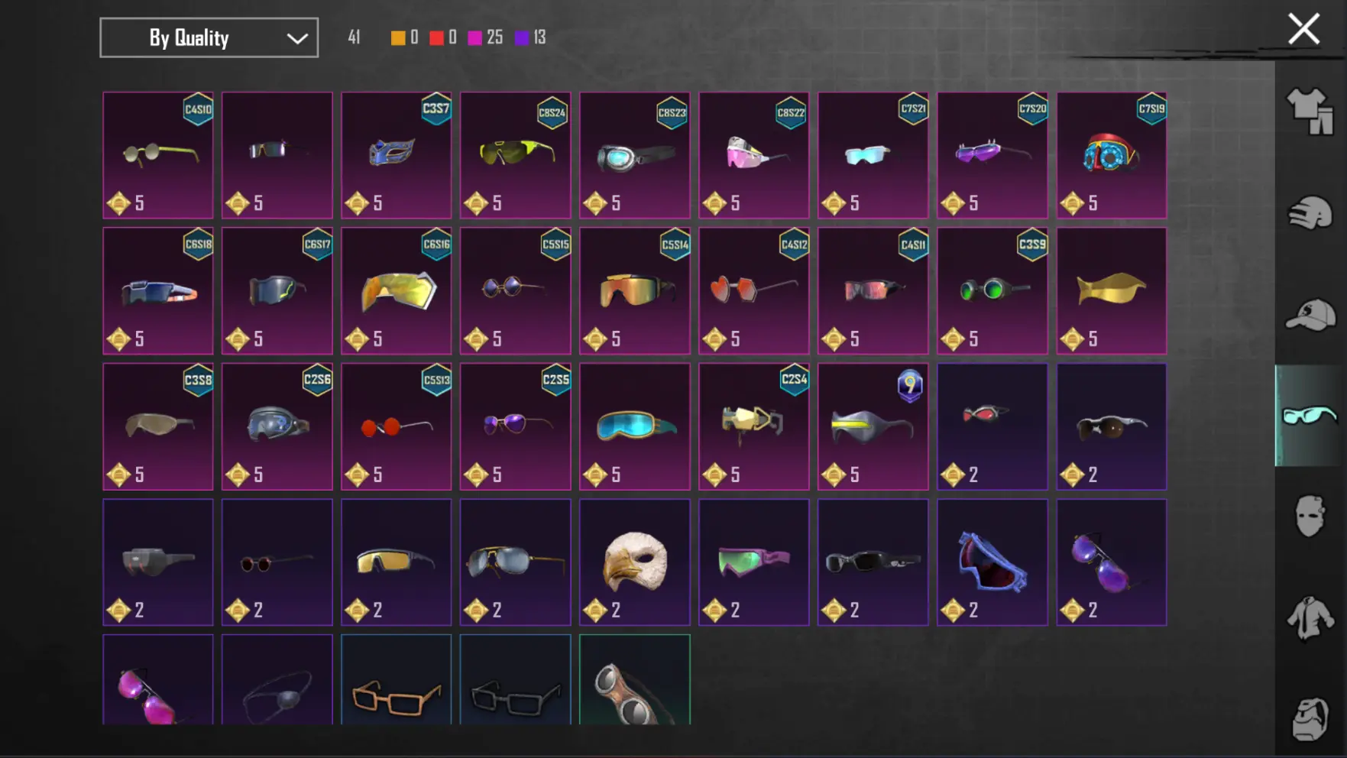
Task: Open the outfit set category icon
Action: (1310, 112)
